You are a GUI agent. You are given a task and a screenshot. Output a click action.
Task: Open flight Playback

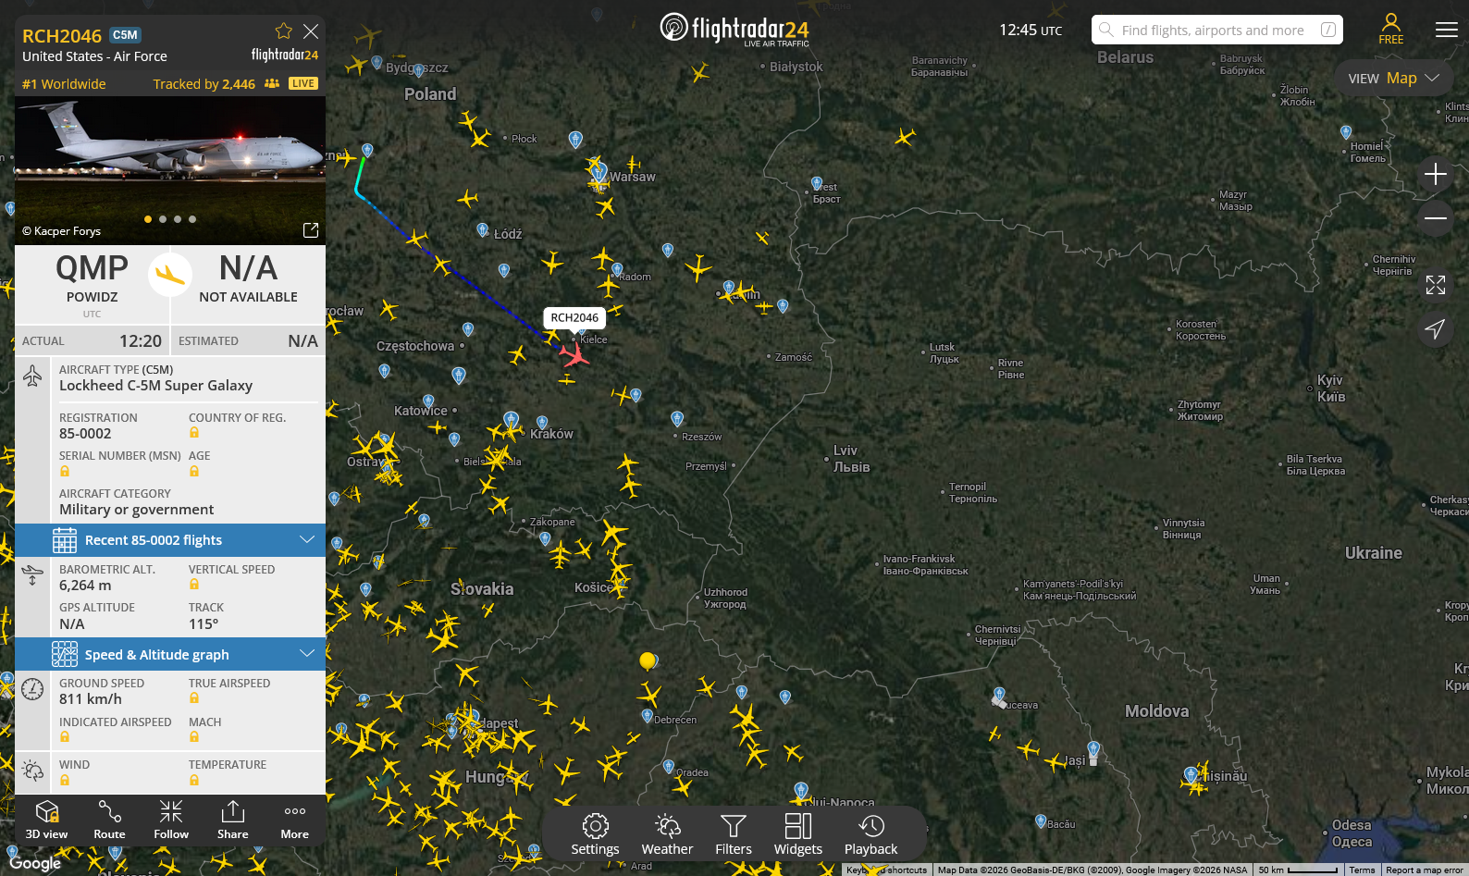tap(870, 834)
